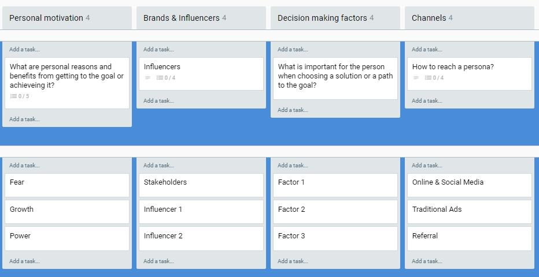
Task: Click the checklist icon on 'How to reach a persona?' card
Action: coord(428,78)
